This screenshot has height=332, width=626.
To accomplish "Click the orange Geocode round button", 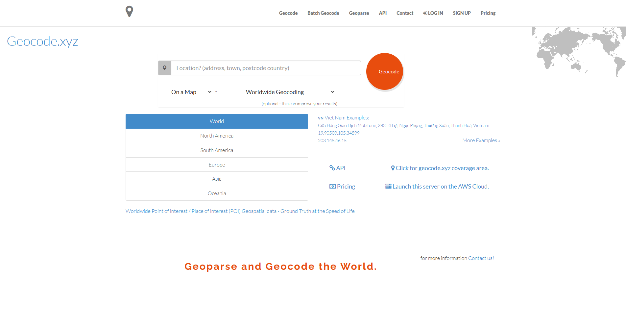I will [x=385, y=71].
